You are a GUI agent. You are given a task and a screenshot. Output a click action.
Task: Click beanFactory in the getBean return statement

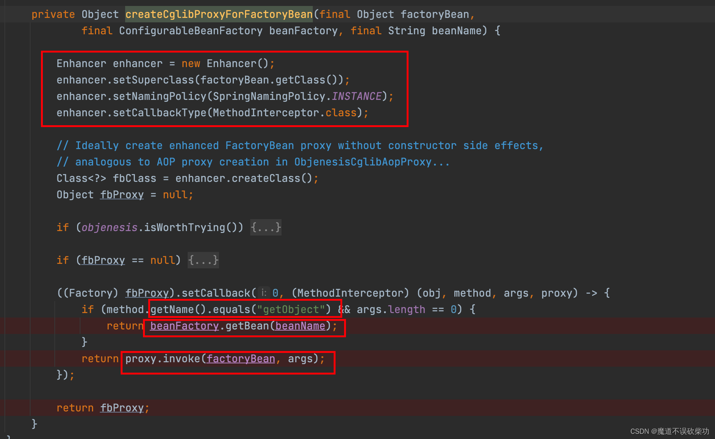(184, 326)
